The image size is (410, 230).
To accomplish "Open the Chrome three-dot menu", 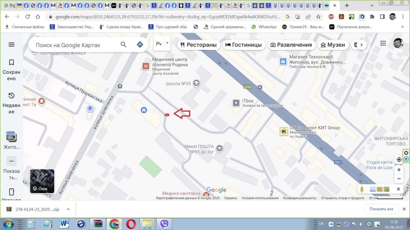I will pyautogui.click(x=403, y=17).
